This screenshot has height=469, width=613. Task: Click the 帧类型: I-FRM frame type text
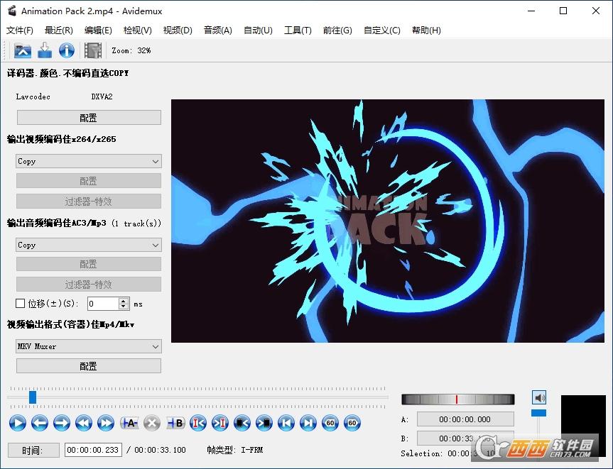[235, 451]
